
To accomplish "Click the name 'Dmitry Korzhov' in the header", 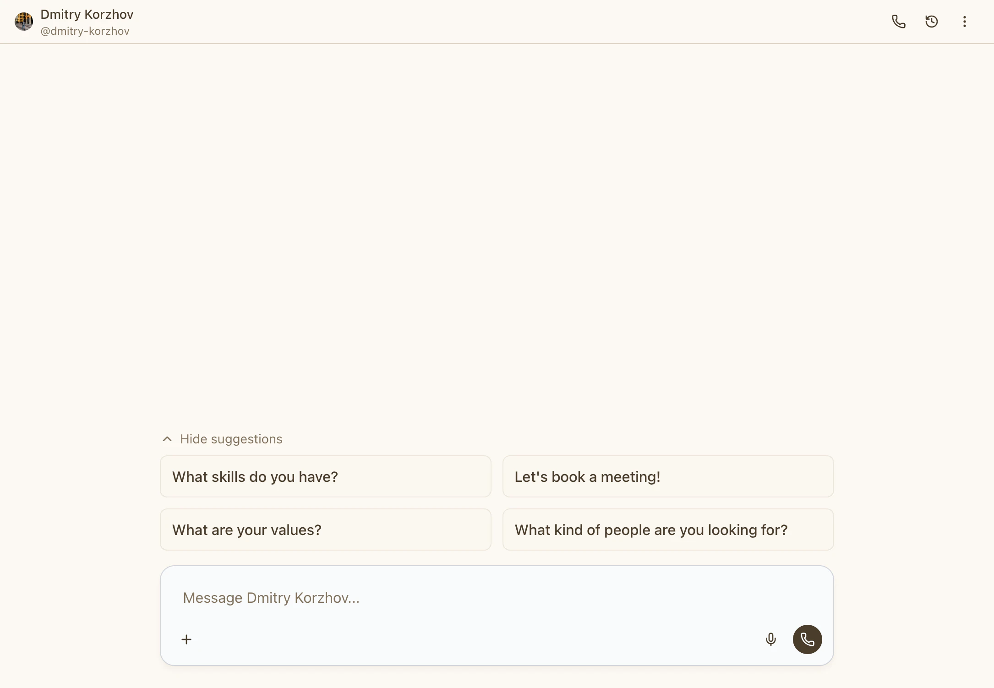I will click(x=87, y=14).
